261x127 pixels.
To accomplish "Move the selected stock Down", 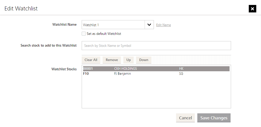I will [x=144, y=60].
